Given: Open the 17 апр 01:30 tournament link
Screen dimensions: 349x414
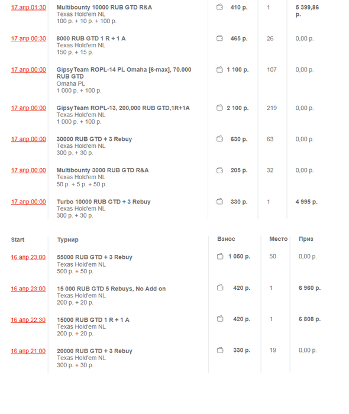Looking at the screenshot, I should pos(28,7).
